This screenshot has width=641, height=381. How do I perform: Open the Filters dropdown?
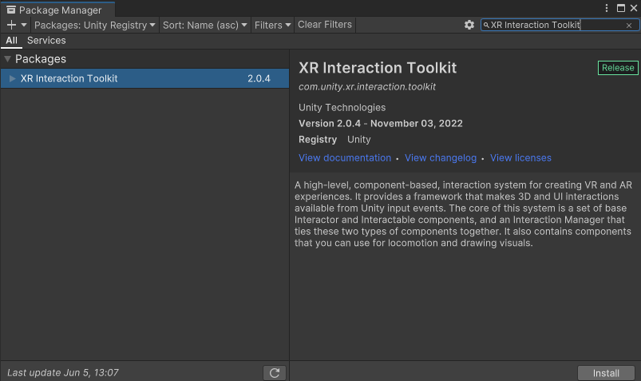[273, 25]
